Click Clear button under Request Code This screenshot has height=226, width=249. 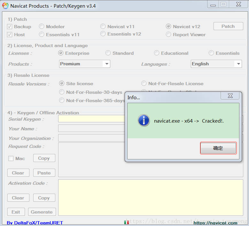(18, 173)
